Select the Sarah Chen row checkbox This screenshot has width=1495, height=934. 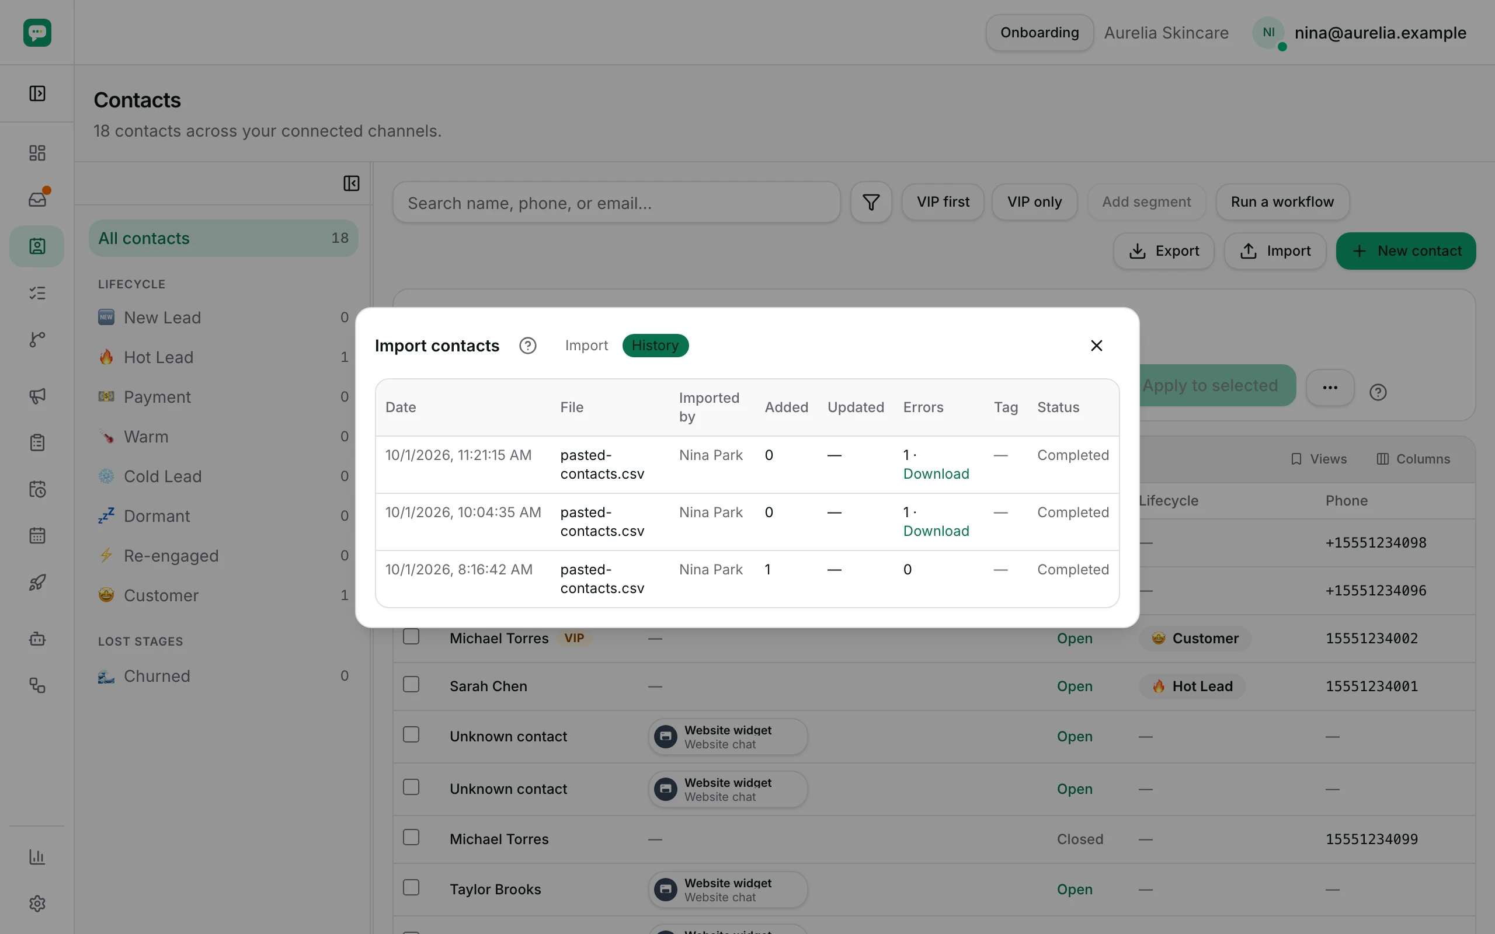(411, 684)
